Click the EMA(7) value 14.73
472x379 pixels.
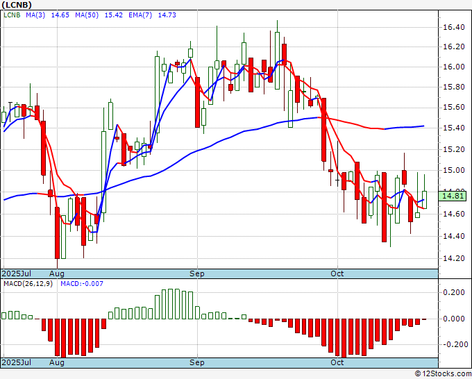(x=167, y=15)
